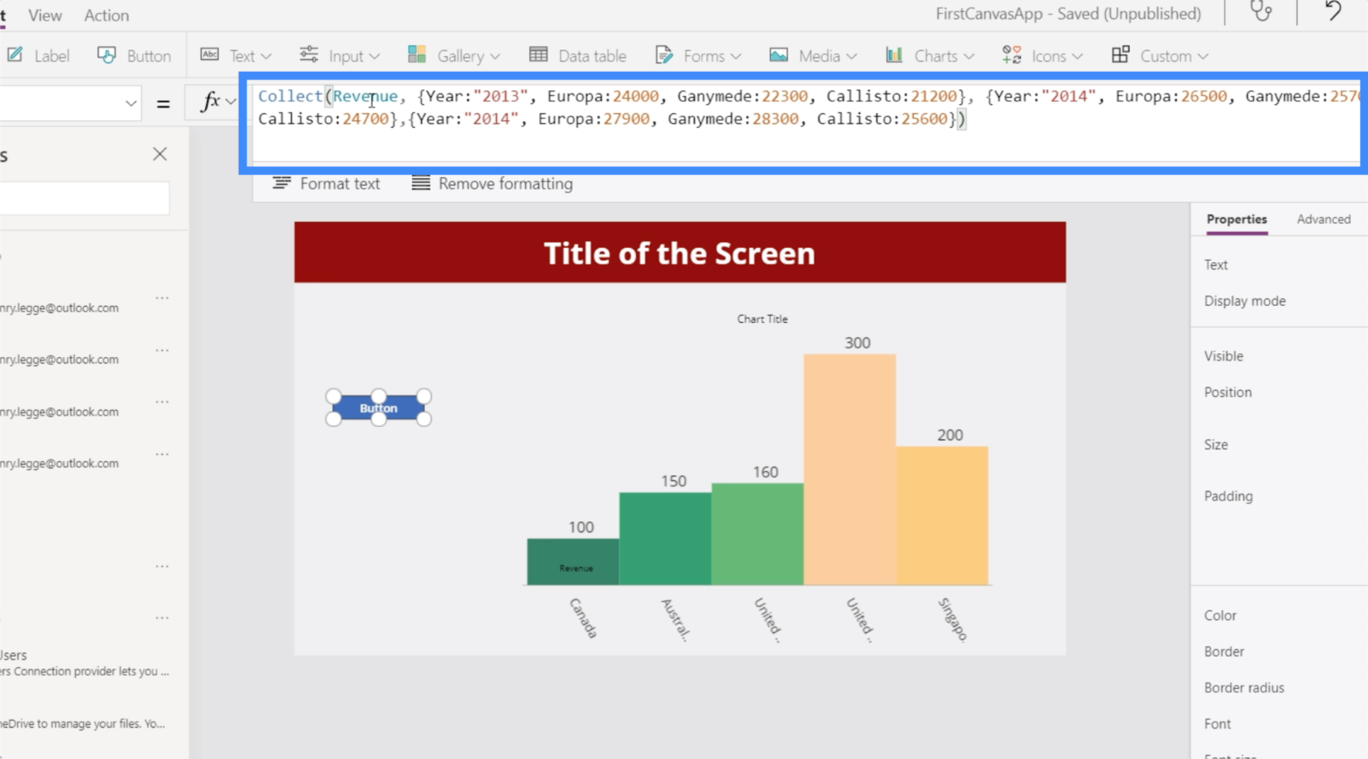1368x759 pixels.
Task: Open ellipsis menu for first outlook.com connection
Action: tap(162, 299)
